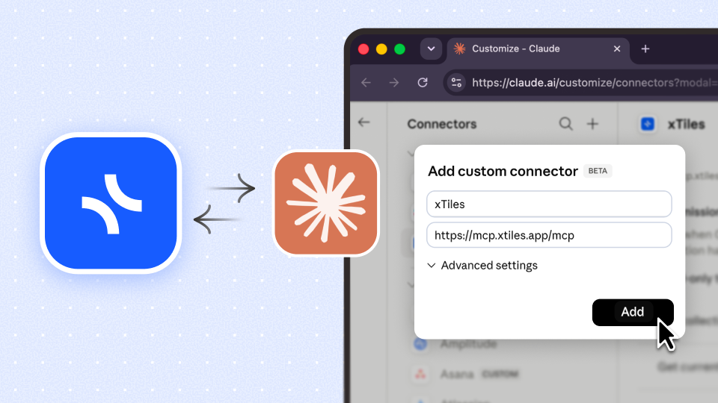Click the xTiles connector icon in header
Image resolution: width=718 pixels, height=403 pixels.
tap(648, 124)
